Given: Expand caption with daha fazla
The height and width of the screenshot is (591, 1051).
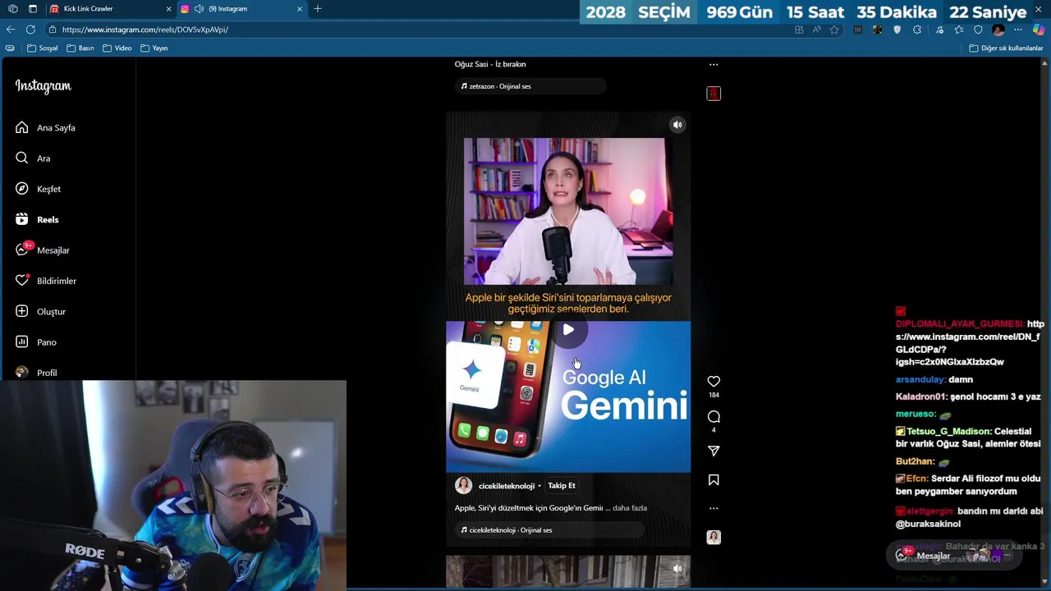Looking at the screenshot, I should (630, 508).
